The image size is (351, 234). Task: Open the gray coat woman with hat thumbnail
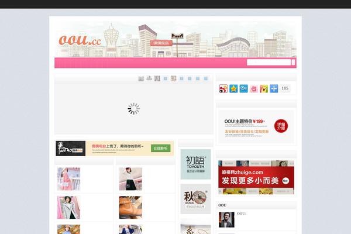click(68, 208)
